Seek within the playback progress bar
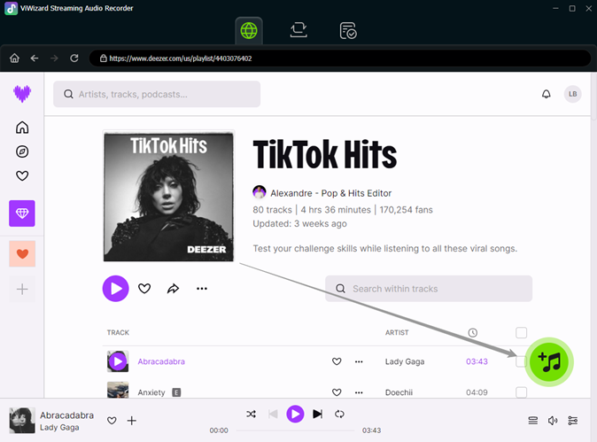 [295, 430]
